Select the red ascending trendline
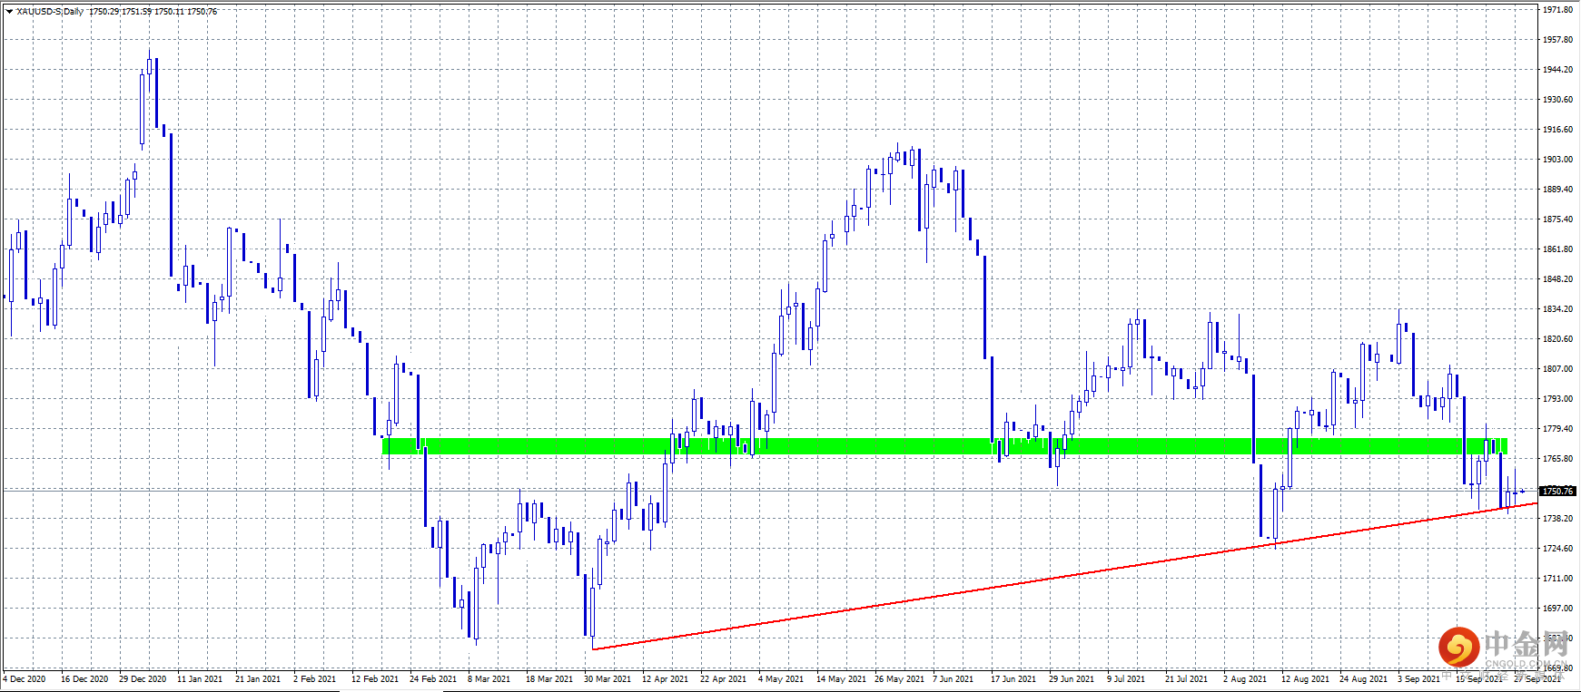Viewport: 1581px width, 692px height. click(x=1064, y=577)
